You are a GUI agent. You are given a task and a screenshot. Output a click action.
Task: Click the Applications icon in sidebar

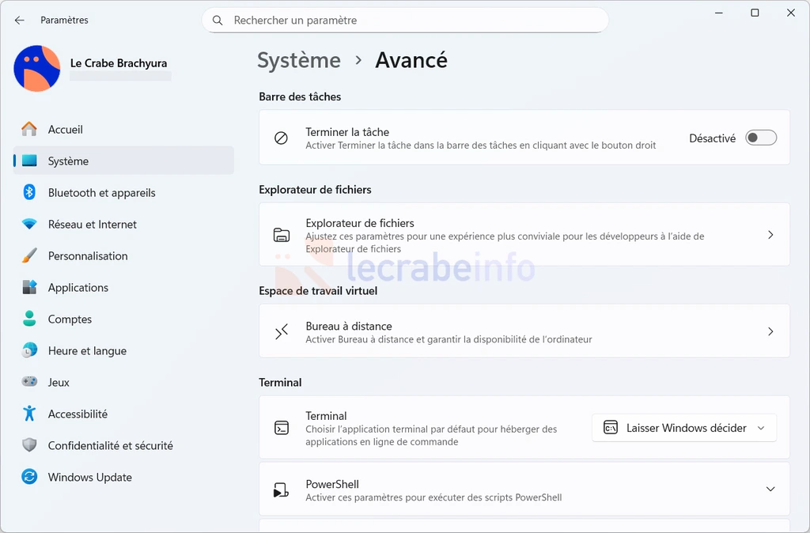pyautogui.click(x=29, y=287)
